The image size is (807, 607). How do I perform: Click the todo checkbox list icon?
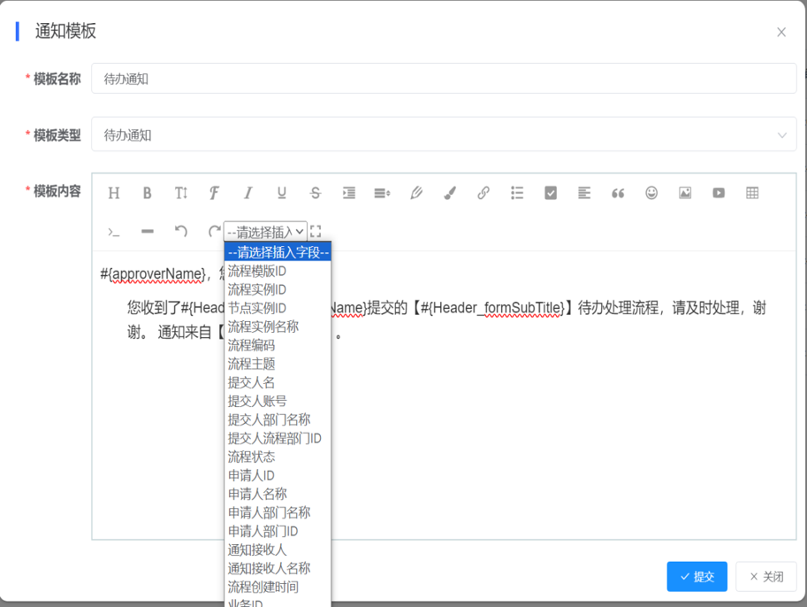[x=551, y=193]
